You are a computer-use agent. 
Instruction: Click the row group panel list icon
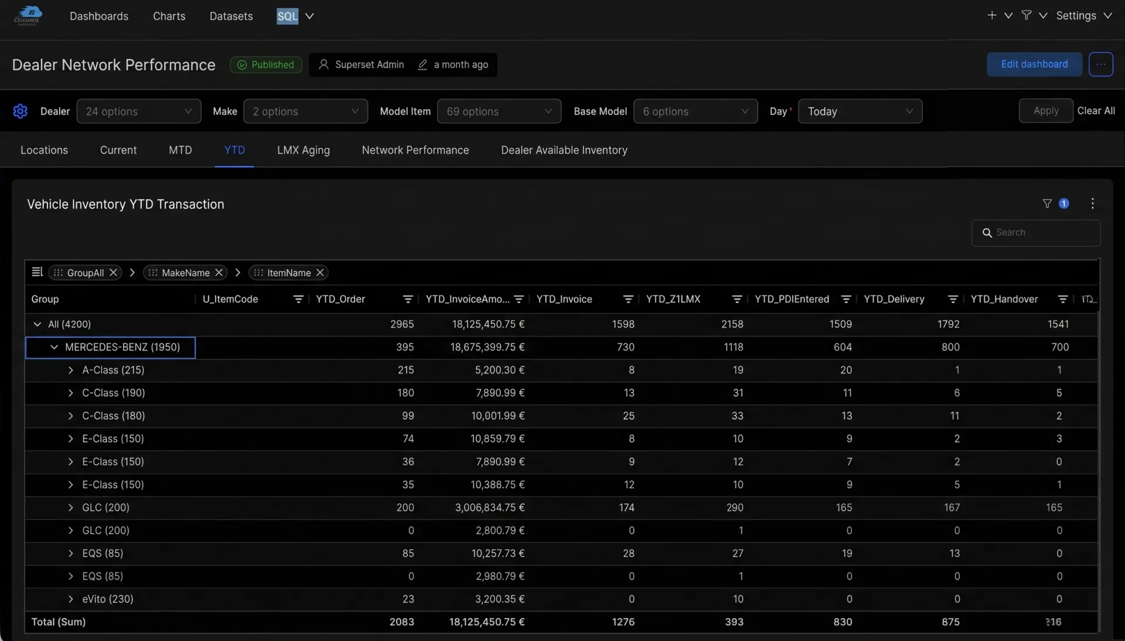click(37, 272)
